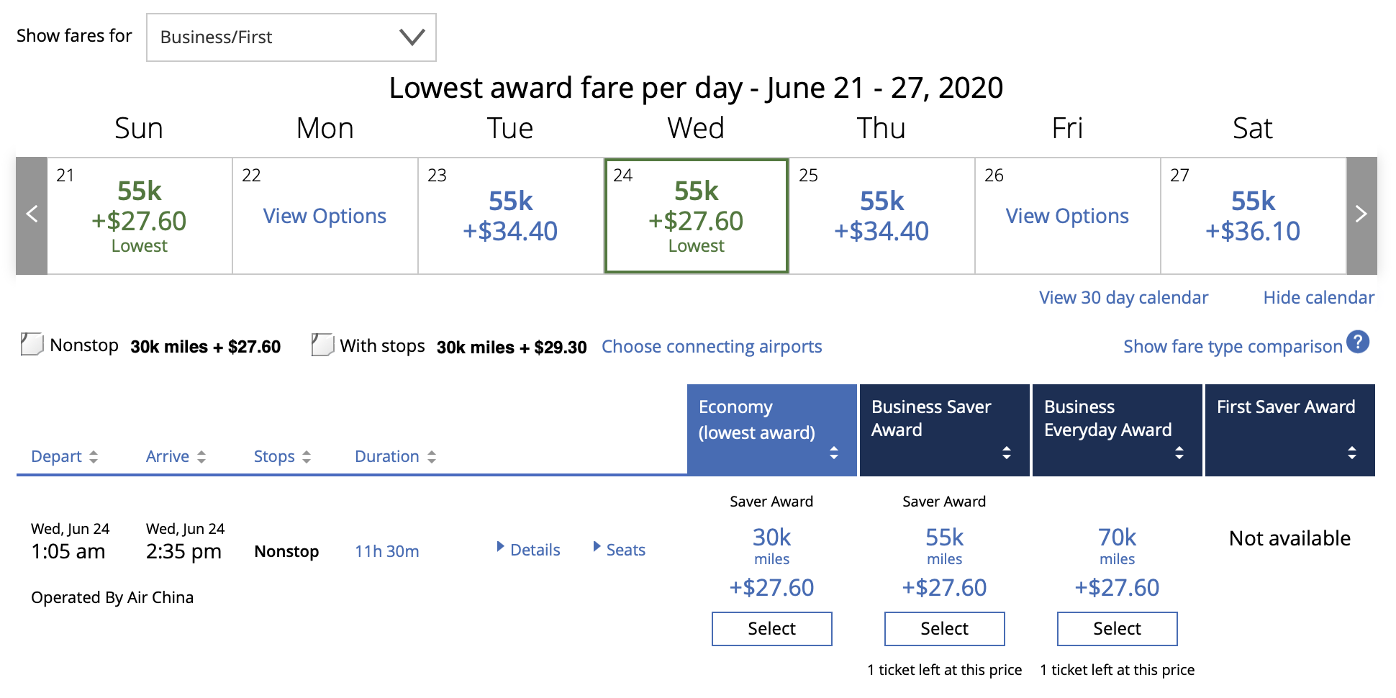Viewport: 1396px width, 698px height.
Task: Expand the Seats disclosure triangle
Action: (x=597, y=547)
